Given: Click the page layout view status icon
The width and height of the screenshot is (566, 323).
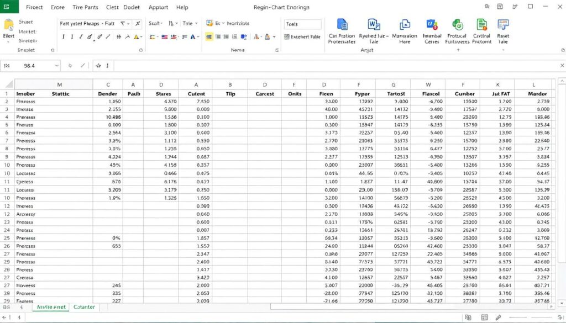Looking at the screenshot, I should coord(484,317).
